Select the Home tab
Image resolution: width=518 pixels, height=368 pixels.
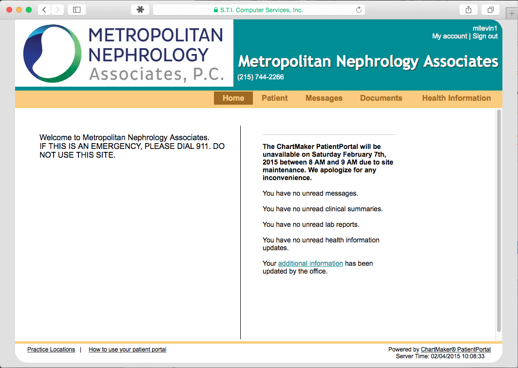pyautogui.click(x=233, y=98)
